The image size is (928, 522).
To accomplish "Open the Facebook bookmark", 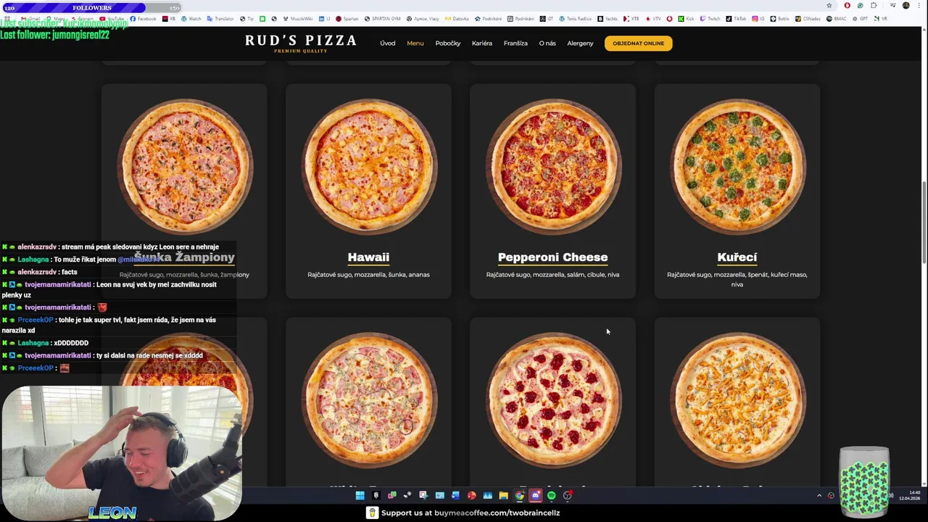I will [143, 19].
